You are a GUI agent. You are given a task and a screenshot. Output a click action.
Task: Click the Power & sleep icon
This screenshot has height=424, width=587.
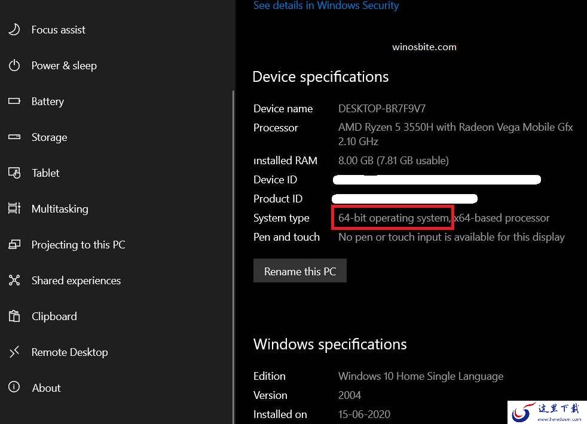pos(14,65)
